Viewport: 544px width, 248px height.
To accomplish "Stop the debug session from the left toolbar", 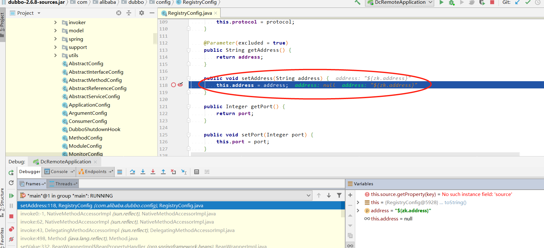I will (11, 216).
